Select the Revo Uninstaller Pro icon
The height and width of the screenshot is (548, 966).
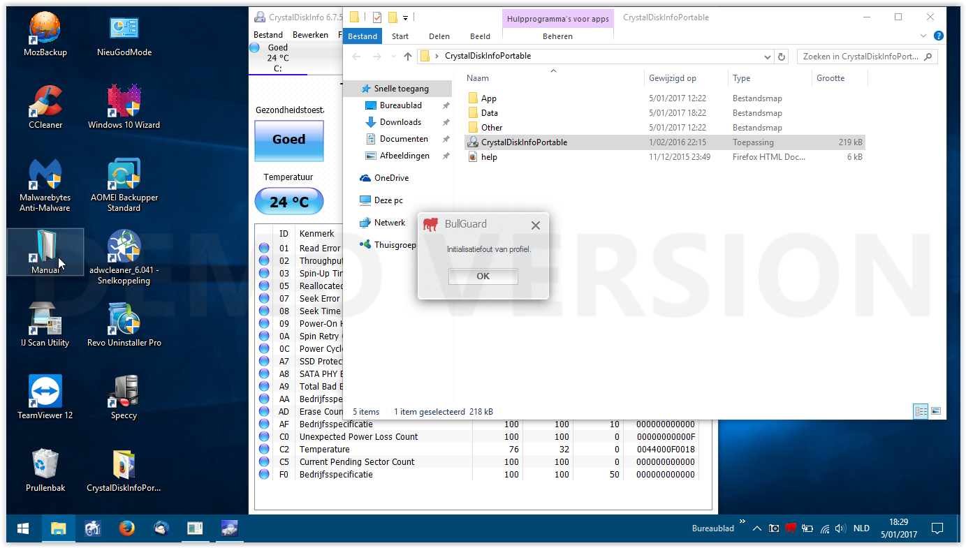[x=124, y=320]
